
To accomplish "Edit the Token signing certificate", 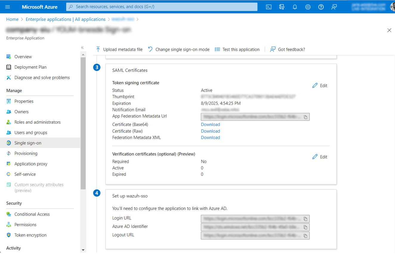I will 320,86.
